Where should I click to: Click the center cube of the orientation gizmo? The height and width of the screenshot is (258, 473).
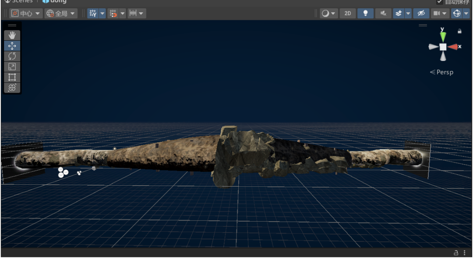coord(443,47)
